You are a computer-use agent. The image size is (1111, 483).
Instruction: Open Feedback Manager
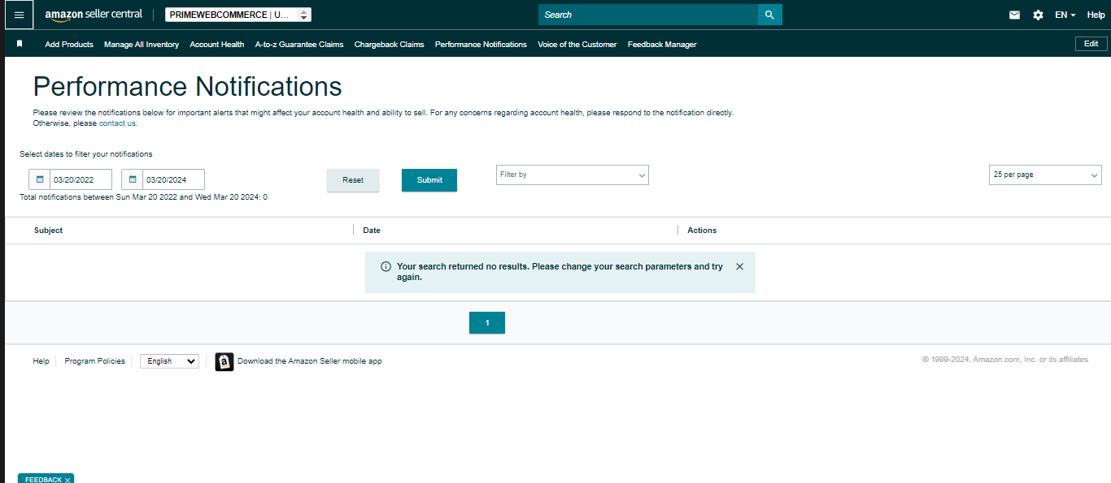coord(662,45)
